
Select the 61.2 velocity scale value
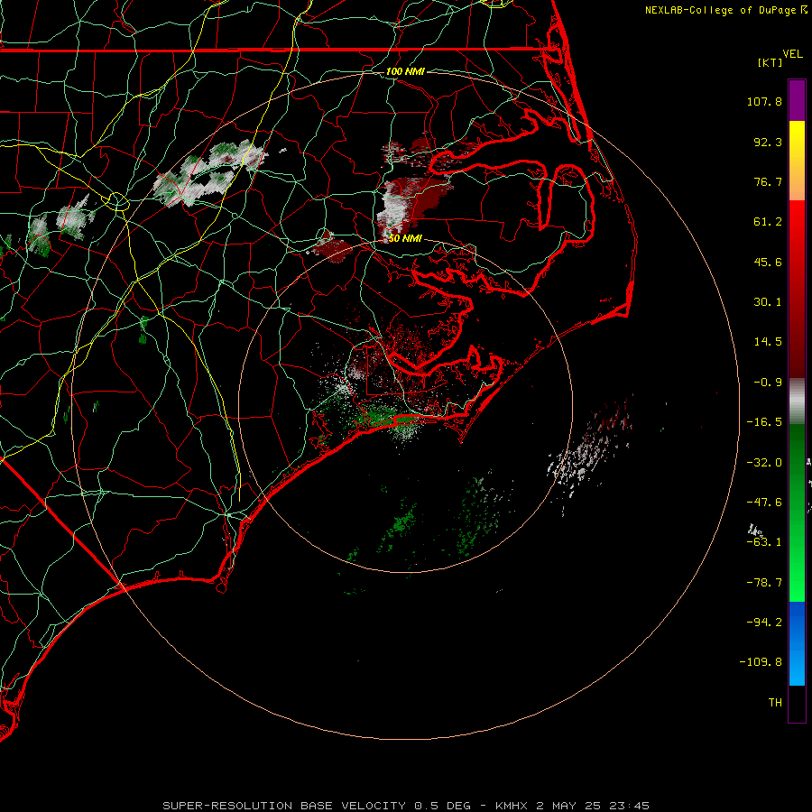coord(768,222)
